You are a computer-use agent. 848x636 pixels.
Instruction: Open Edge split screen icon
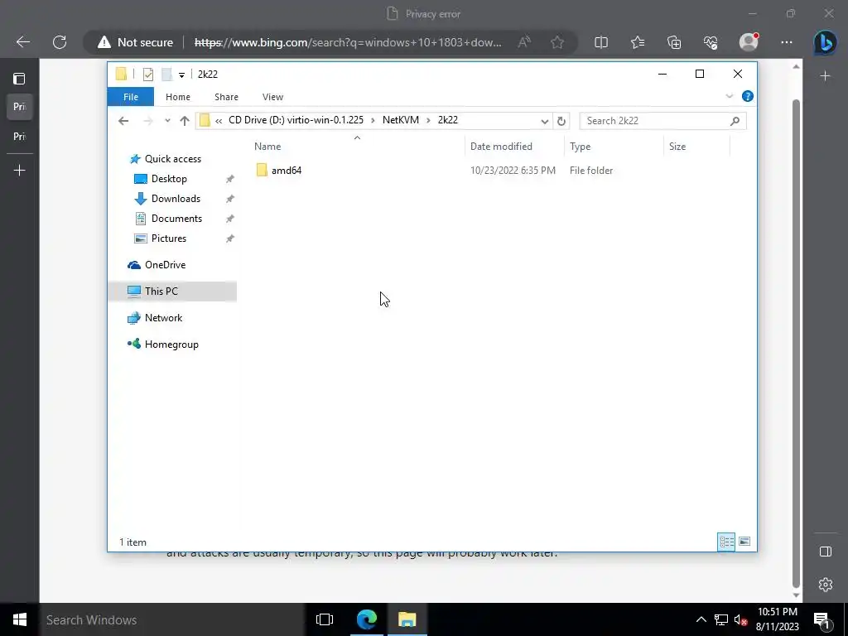pos(601,42)
